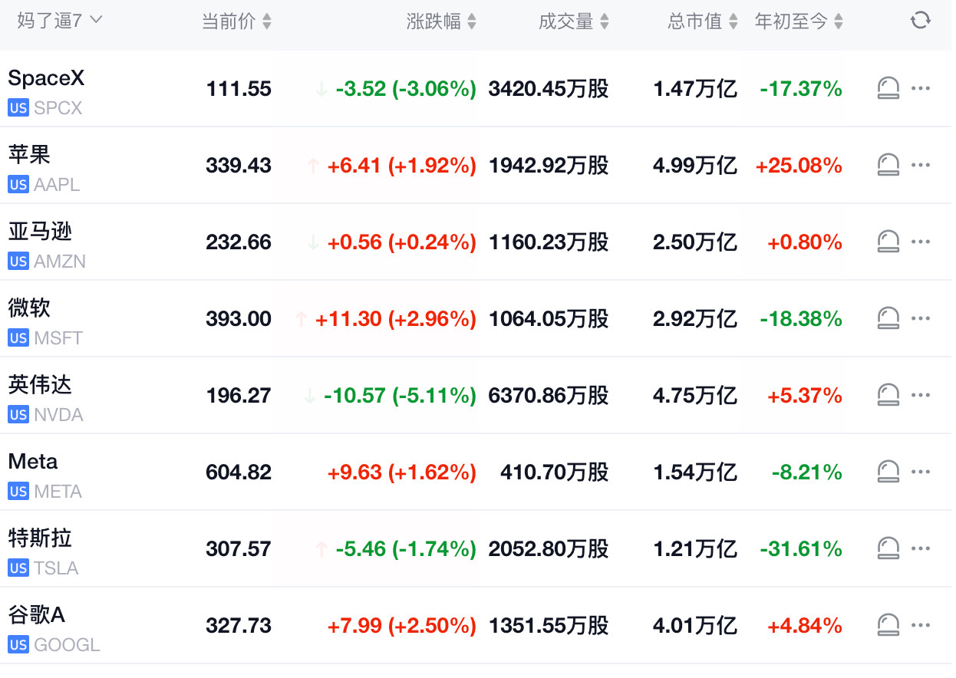Expand the 妈了逼7 watchlist dropdown
956x678 pixels.
tap(60, 21)
